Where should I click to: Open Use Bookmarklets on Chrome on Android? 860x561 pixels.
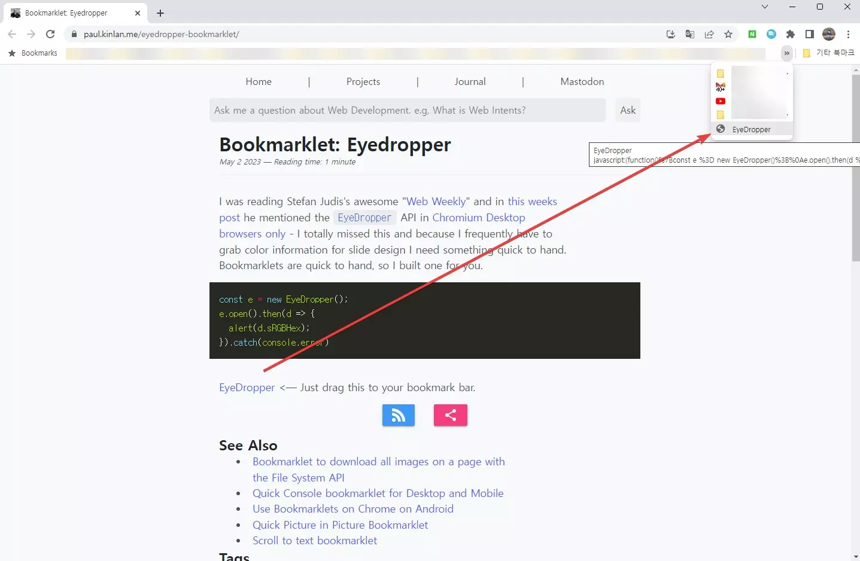click(353, 509)
